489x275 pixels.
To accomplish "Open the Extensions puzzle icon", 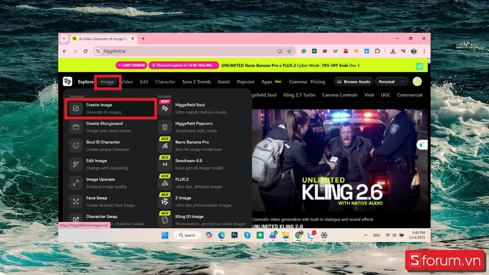I will point(377,51).
